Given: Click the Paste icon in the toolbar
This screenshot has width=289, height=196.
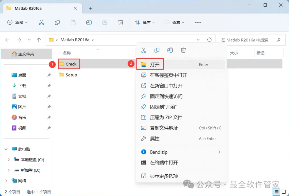Looking at the screenshot, I should [73, 22].
